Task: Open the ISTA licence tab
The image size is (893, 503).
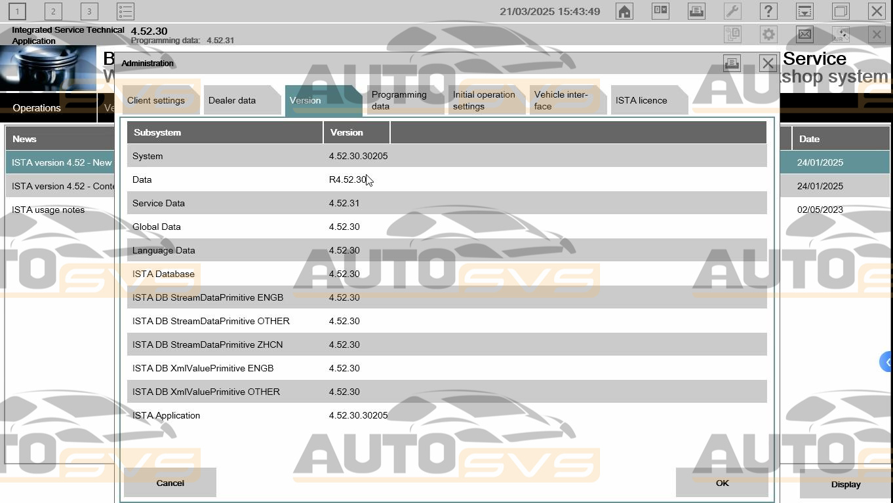Action: (649, 100)
